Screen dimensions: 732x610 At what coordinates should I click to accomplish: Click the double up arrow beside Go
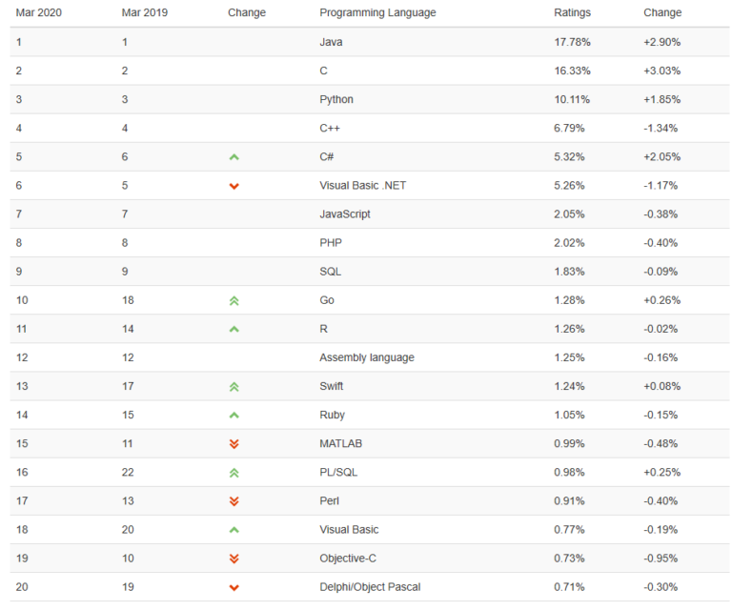234,300
